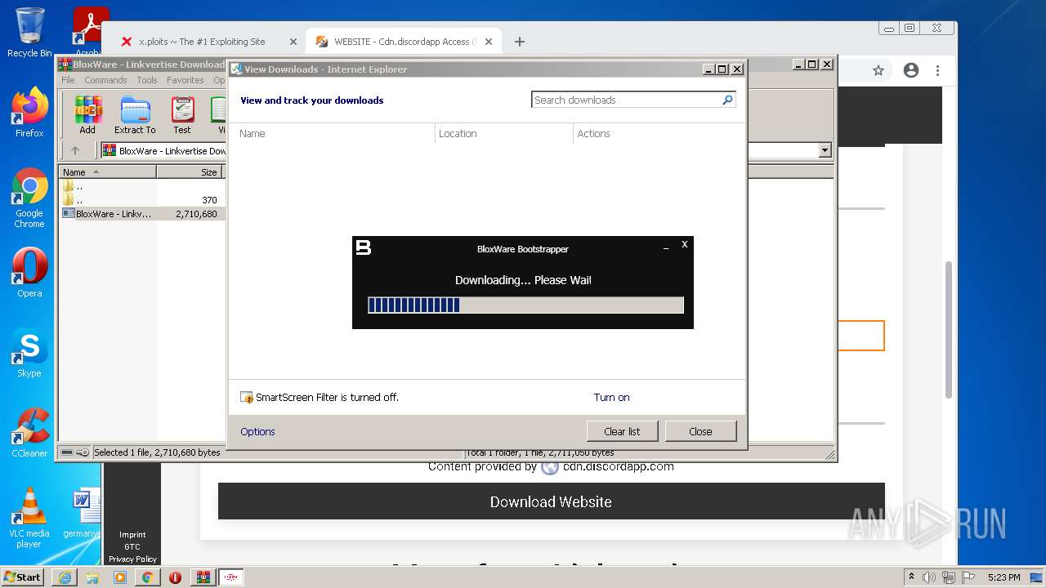Viewport: 1046px width, 588px height.
Task: Open a new Chrome tab
Action: click(x=520, y=42)
